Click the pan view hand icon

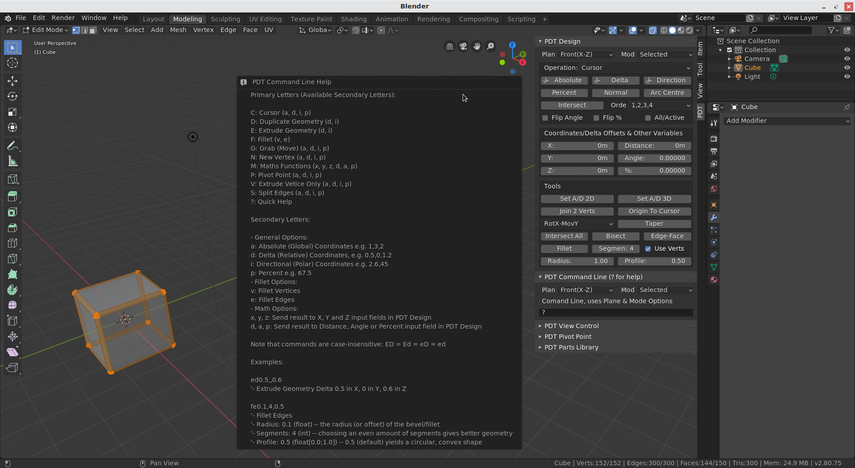pyautogui.click(x=477, y=46)
